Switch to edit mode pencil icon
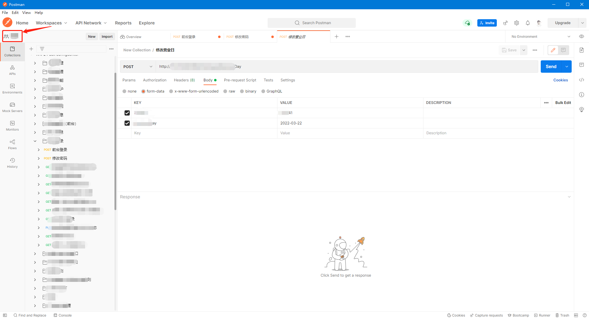Image resolution: width=589 pixels, height=319 pixels. click(553, 50)
